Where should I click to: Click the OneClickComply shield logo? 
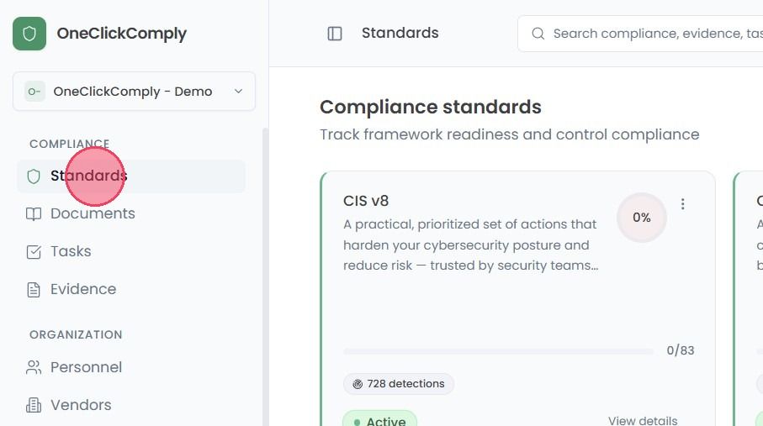[x=29, y=34]
